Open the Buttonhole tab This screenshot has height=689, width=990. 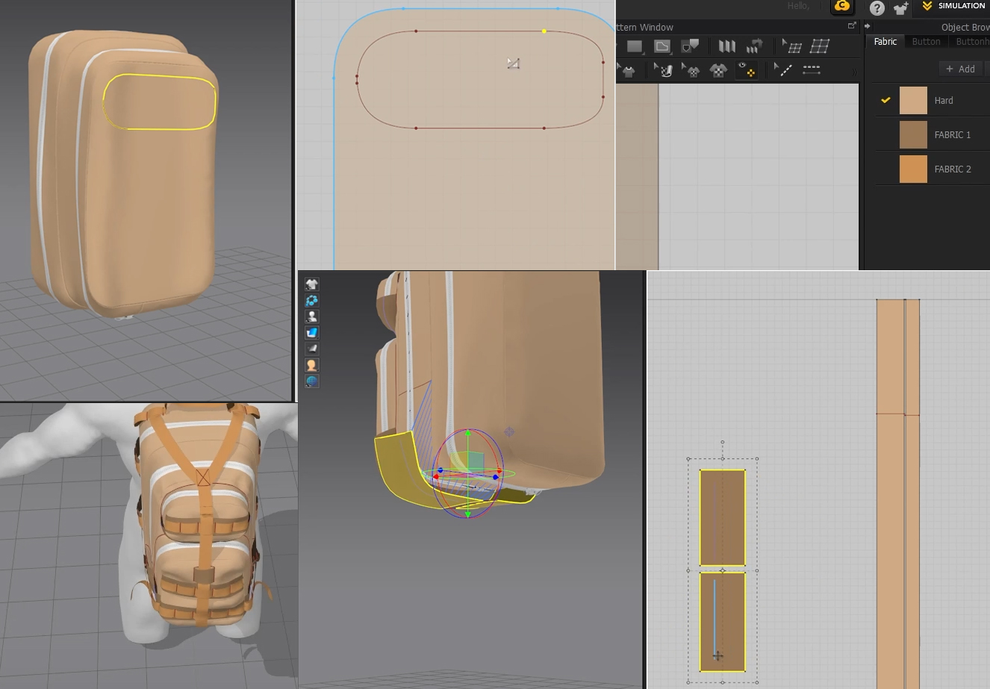pos(971,42)
